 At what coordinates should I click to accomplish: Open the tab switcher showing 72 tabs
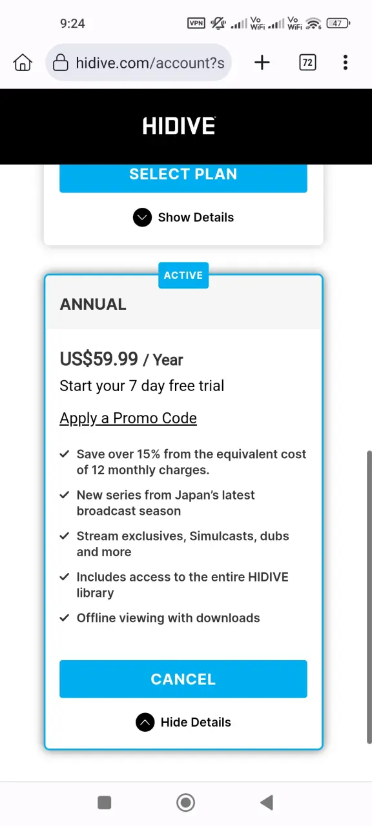307,63
